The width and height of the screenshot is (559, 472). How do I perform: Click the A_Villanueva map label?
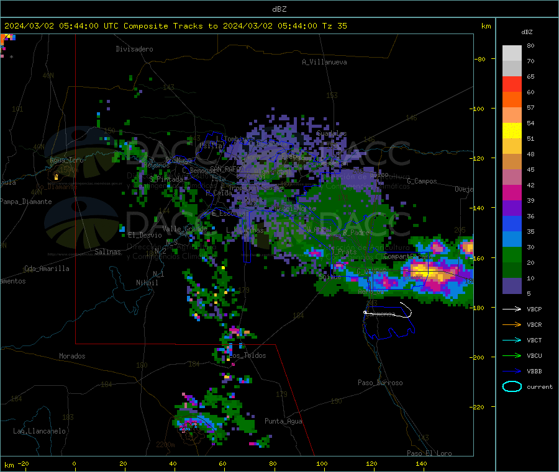click(324, 62)
